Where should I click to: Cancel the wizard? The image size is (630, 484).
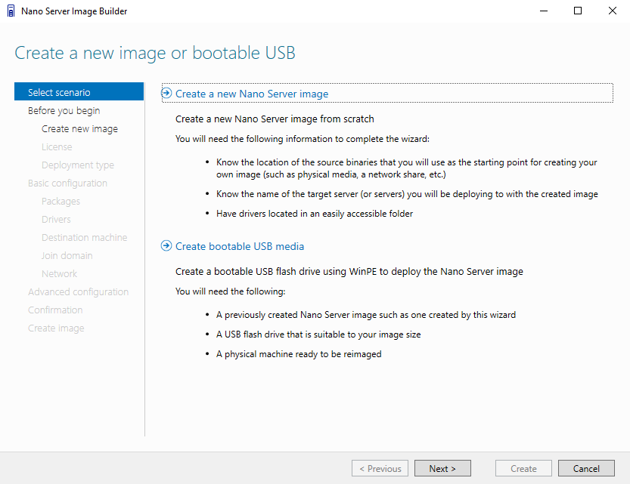pos(586,468)
